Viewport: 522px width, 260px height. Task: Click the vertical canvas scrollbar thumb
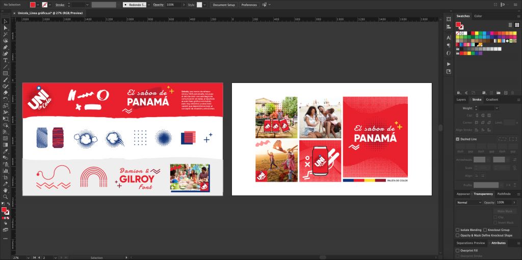(x=440, y=128)
